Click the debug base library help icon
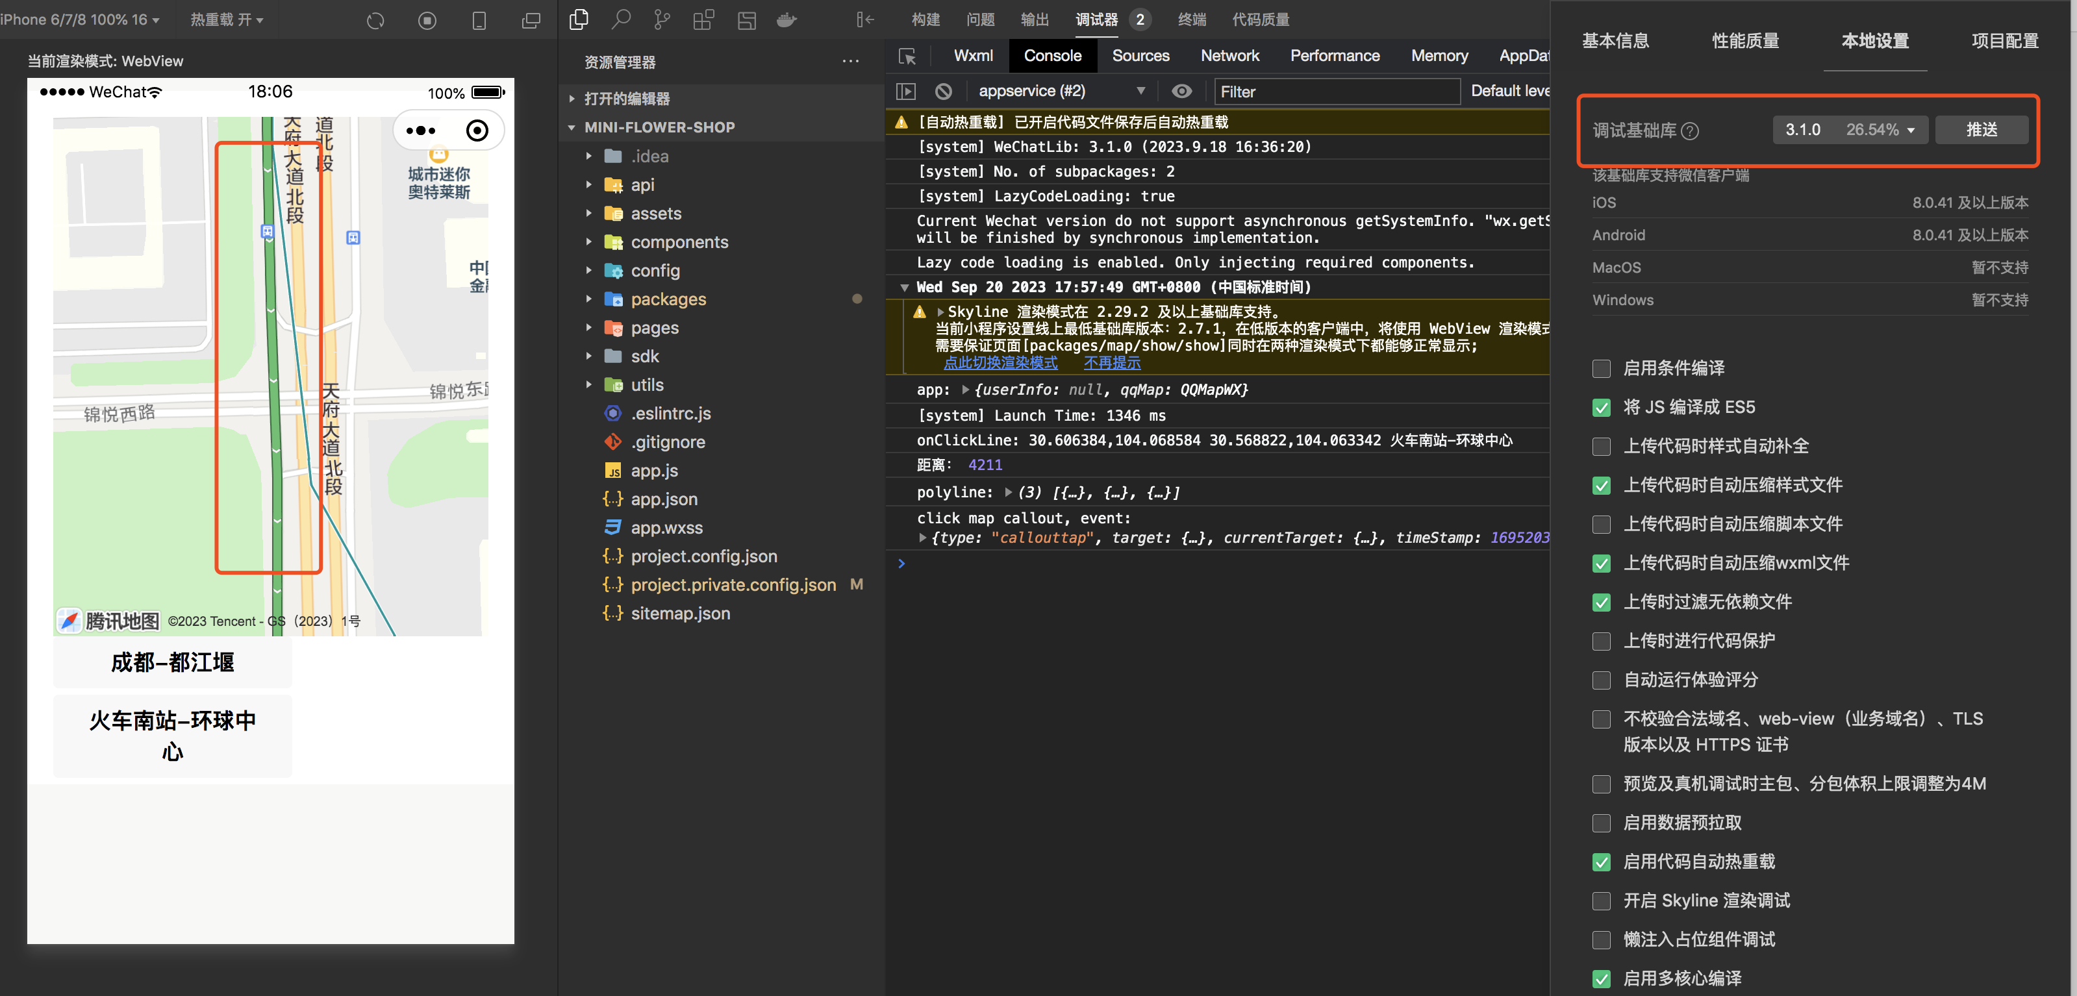The height and width of the screenshot is (996, 2077). tap(1690, 131)
